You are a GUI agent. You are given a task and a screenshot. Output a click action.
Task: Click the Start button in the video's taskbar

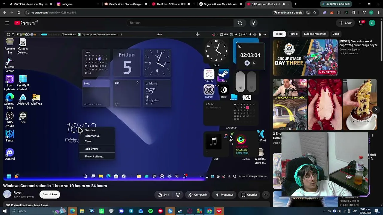(x=9, y=176)
